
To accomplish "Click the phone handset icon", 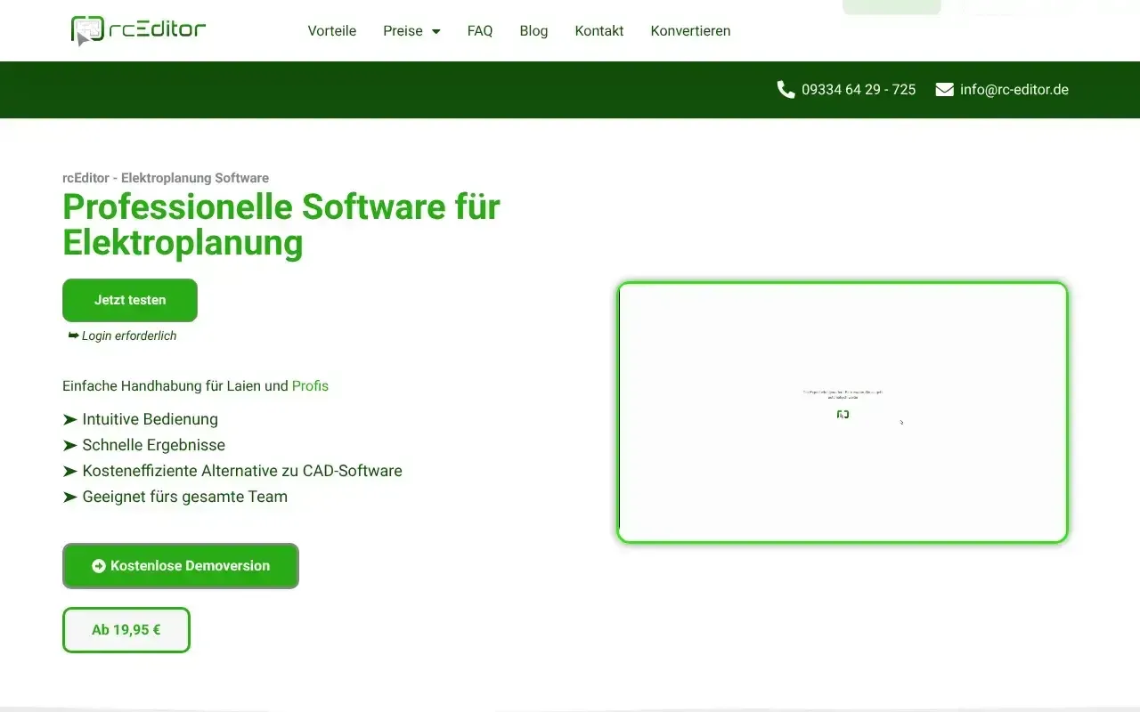I will (786, 90).
